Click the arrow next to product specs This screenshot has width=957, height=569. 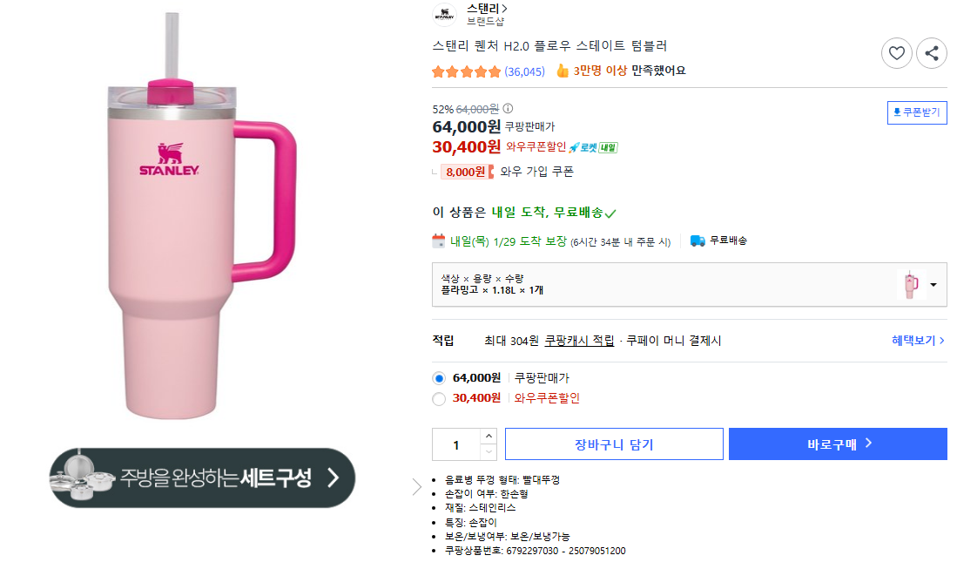[x=416, y=486]
